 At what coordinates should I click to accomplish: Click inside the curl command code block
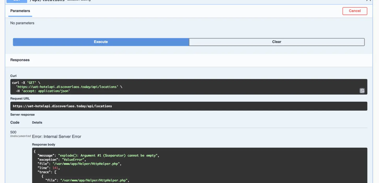click(x=183, y=87)
